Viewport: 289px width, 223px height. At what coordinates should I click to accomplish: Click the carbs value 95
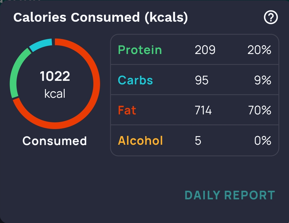tap(202, 80)
